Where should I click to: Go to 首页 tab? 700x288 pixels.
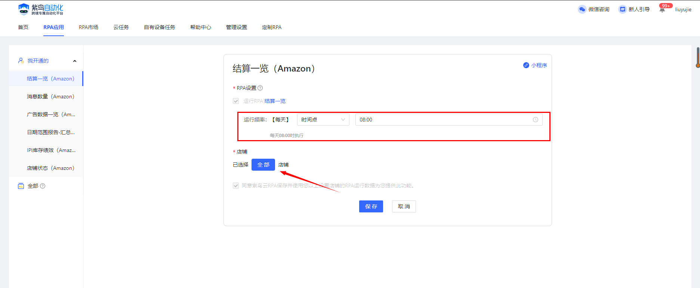click(x=23, y=27)
